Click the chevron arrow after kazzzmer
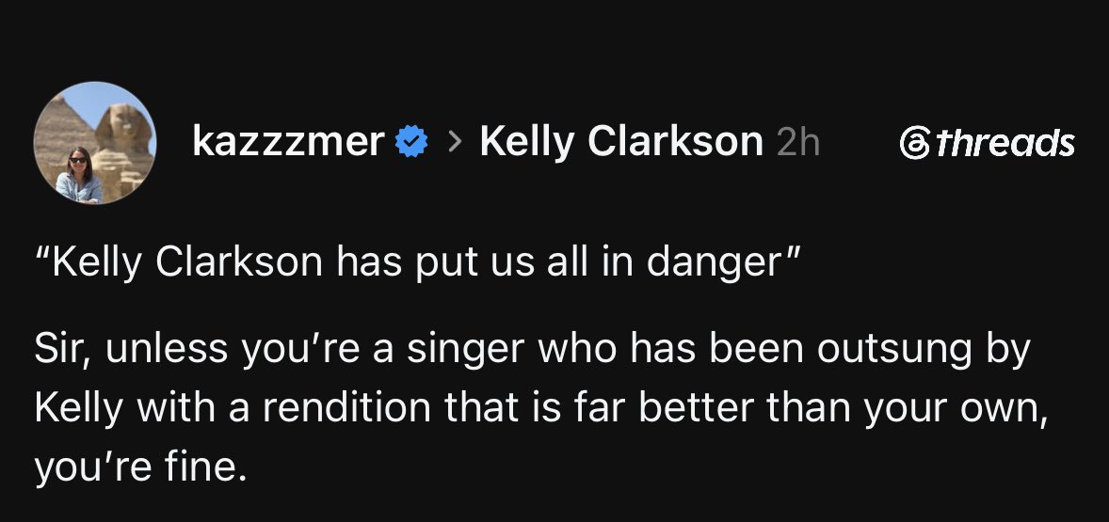This screenshot has width=1109, height=522. 455,143
